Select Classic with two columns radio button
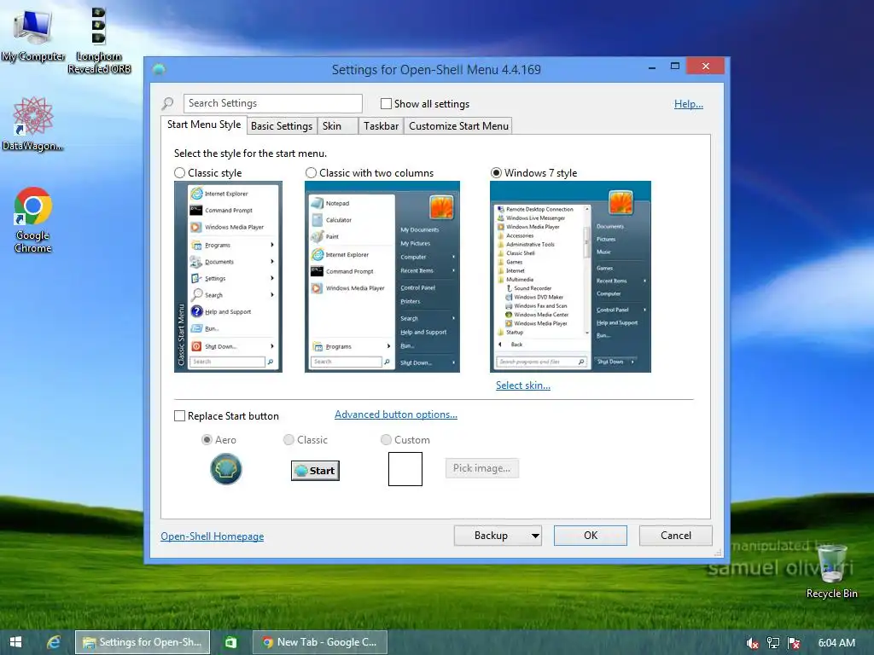This screenshot has height=655, width=874. tap(311, 172)
